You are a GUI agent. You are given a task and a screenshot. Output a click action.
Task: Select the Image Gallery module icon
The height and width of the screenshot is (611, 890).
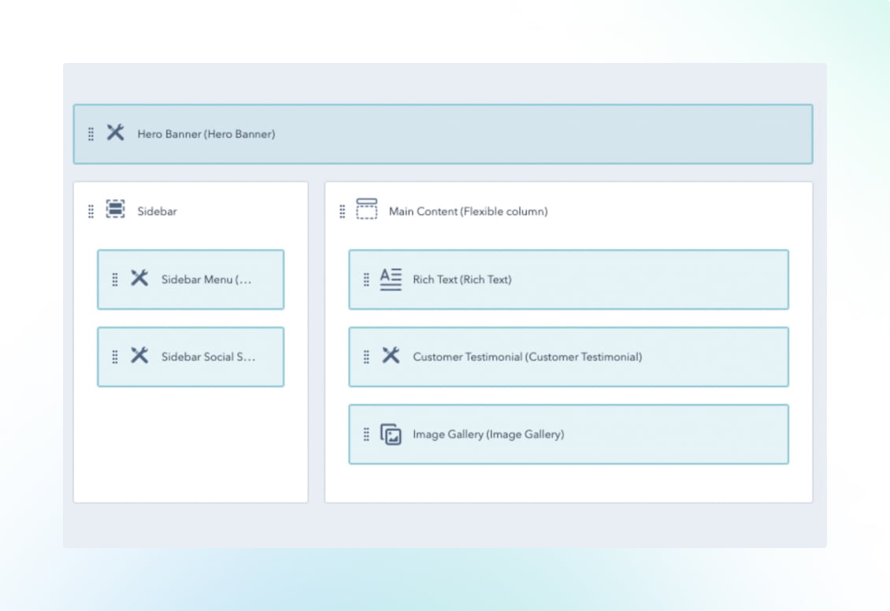click(389, 434)
